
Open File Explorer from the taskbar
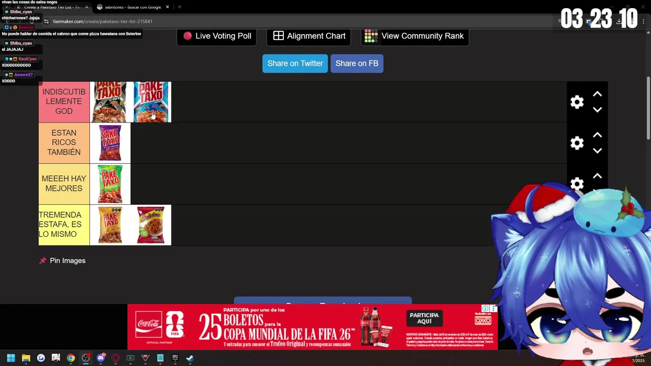(26, 358)
